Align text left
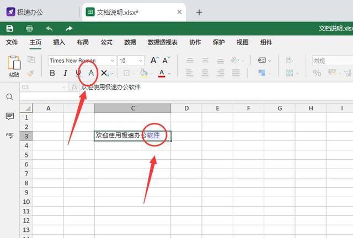353x238 pixels. coord(190,73)
